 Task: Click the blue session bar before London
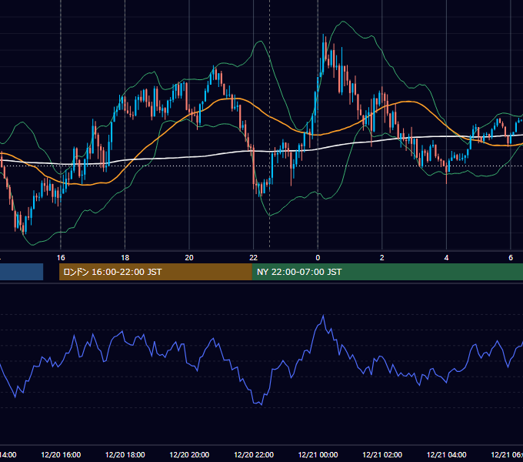pyautogui.click(x=22, y=272)
